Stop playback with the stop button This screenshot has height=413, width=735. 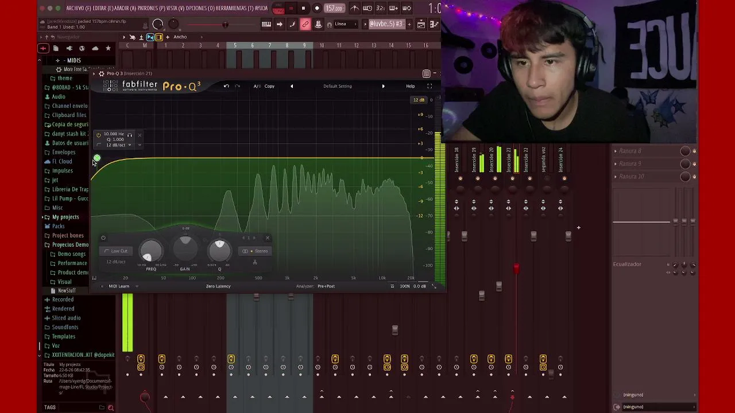point(304,8)
